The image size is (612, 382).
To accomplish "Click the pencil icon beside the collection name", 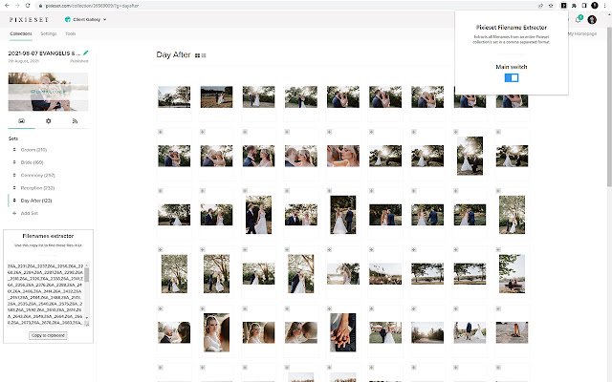I will tap(86, 53).
